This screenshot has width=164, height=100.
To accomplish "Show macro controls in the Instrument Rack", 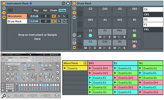I will pos(4,8).
